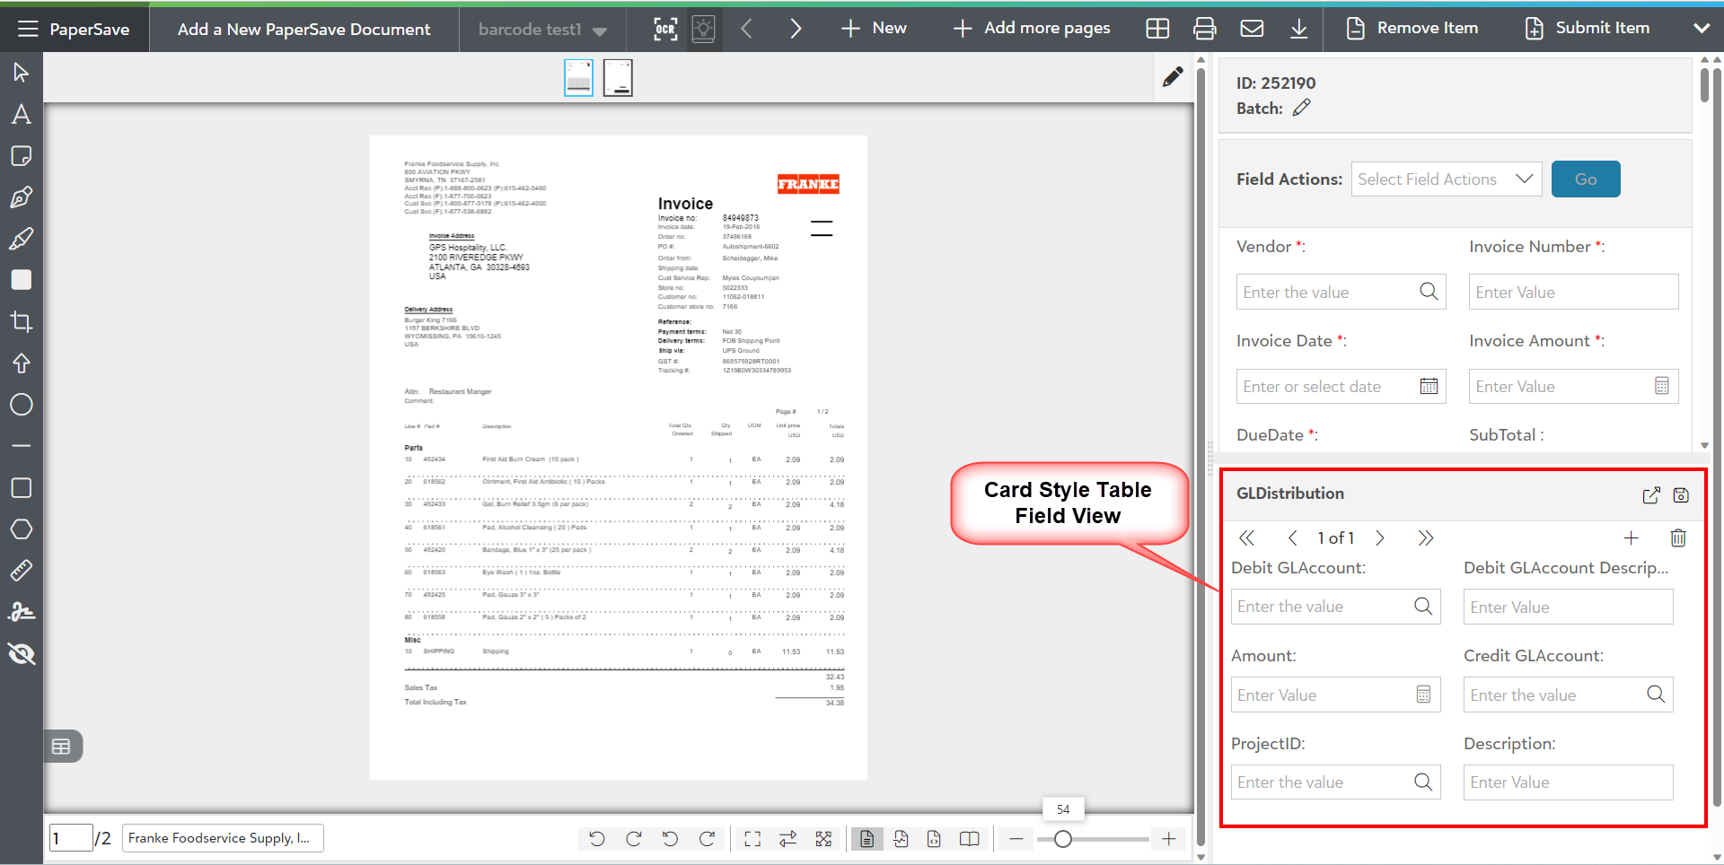The width and height of the screenshot is (1724, 865).
Task: Select the signature tool in left sidebar
Action: 22,612
